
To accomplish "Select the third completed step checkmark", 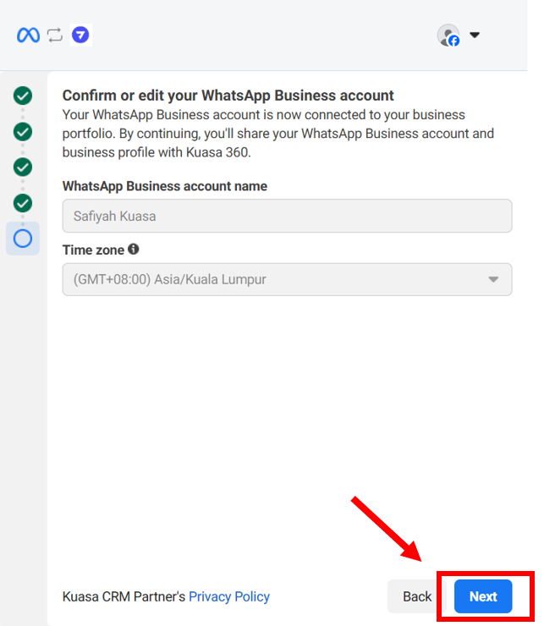I will (23, 167).
